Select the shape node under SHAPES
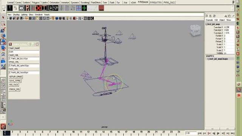This screenshot has height=136, width=242. click(x=218, y=59)
